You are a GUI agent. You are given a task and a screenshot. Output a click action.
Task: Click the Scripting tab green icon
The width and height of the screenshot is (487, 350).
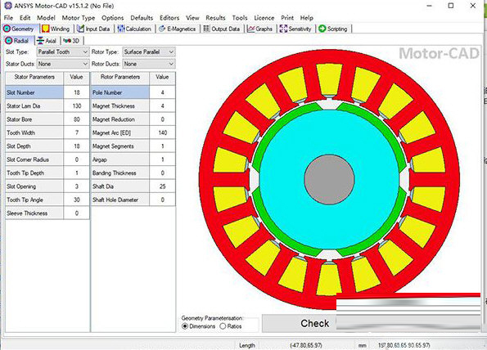pos(322,29)
